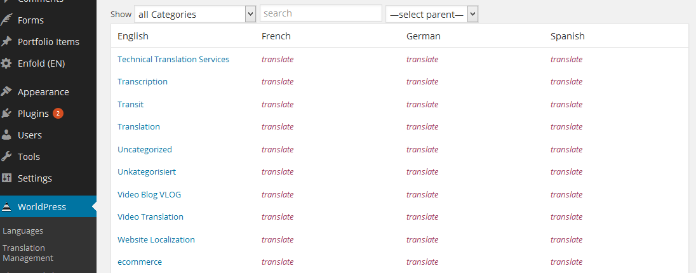Open the Technical Translation Services category

173,59
